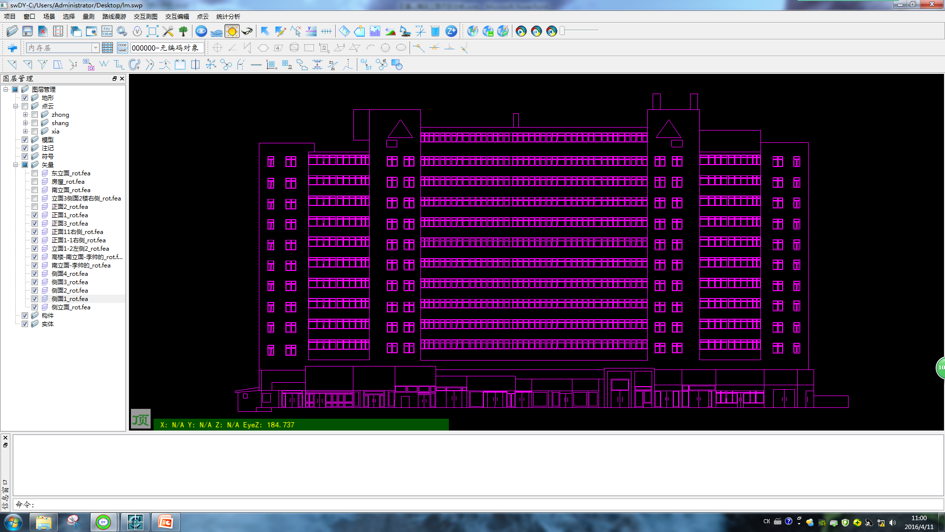Select the hexagon polygon drawing tool
945x532 pixels.
pos(263,48)
